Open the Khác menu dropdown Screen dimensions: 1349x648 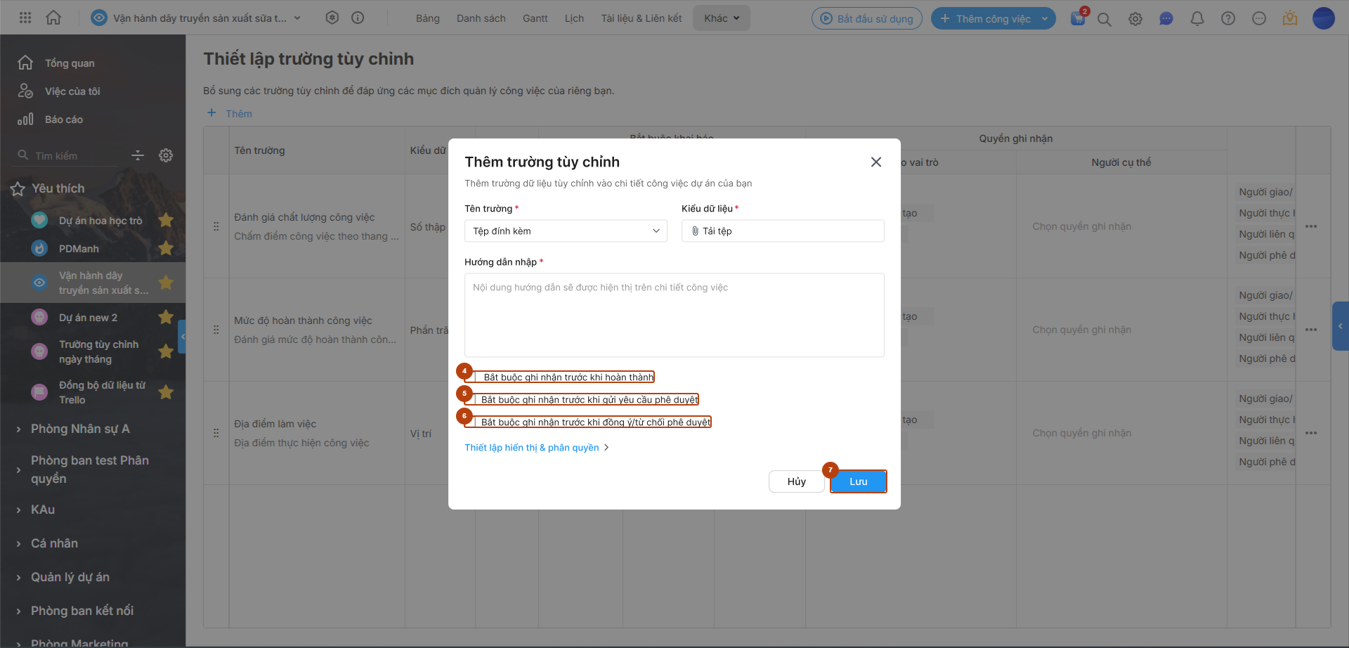pyautogui.click(x=722, y=18)
